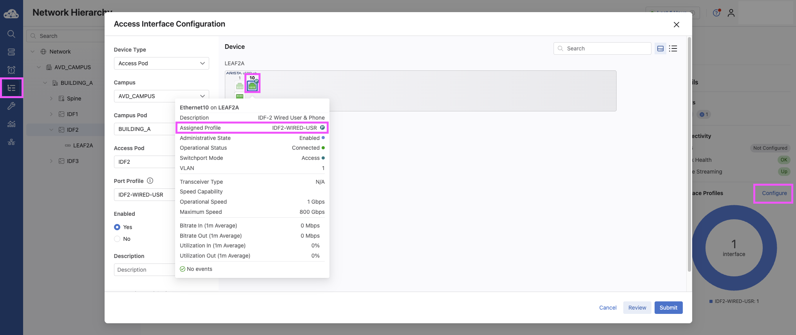
Task: Click the Up streaming status badge
Action: point(784,172)
